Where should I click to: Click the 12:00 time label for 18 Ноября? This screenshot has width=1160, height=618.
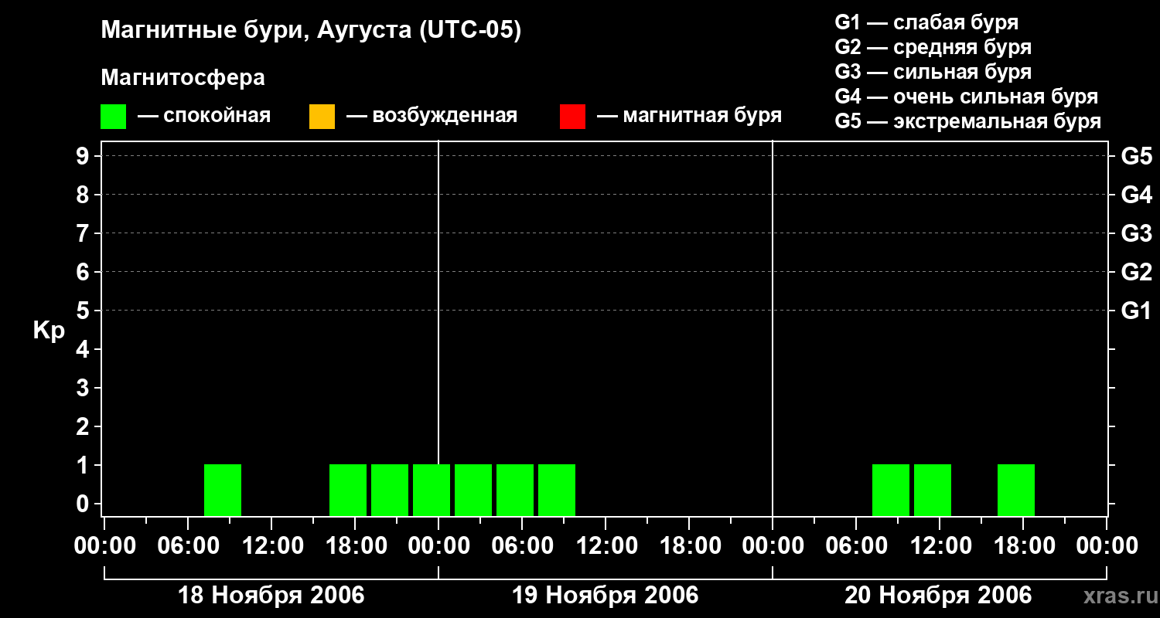(x=271, y=545)
